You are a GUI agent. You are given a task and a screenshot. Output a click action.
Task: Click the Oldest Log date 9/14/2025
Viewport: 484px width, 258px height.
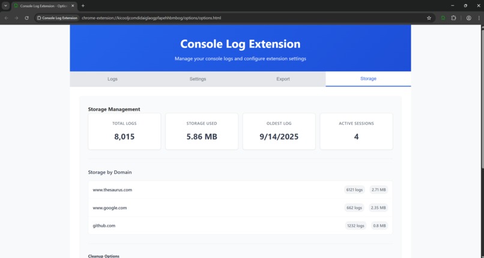point(279,137)
